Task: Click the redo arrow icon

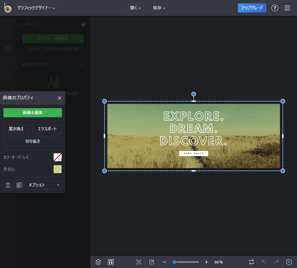Action: pos(277,262)
